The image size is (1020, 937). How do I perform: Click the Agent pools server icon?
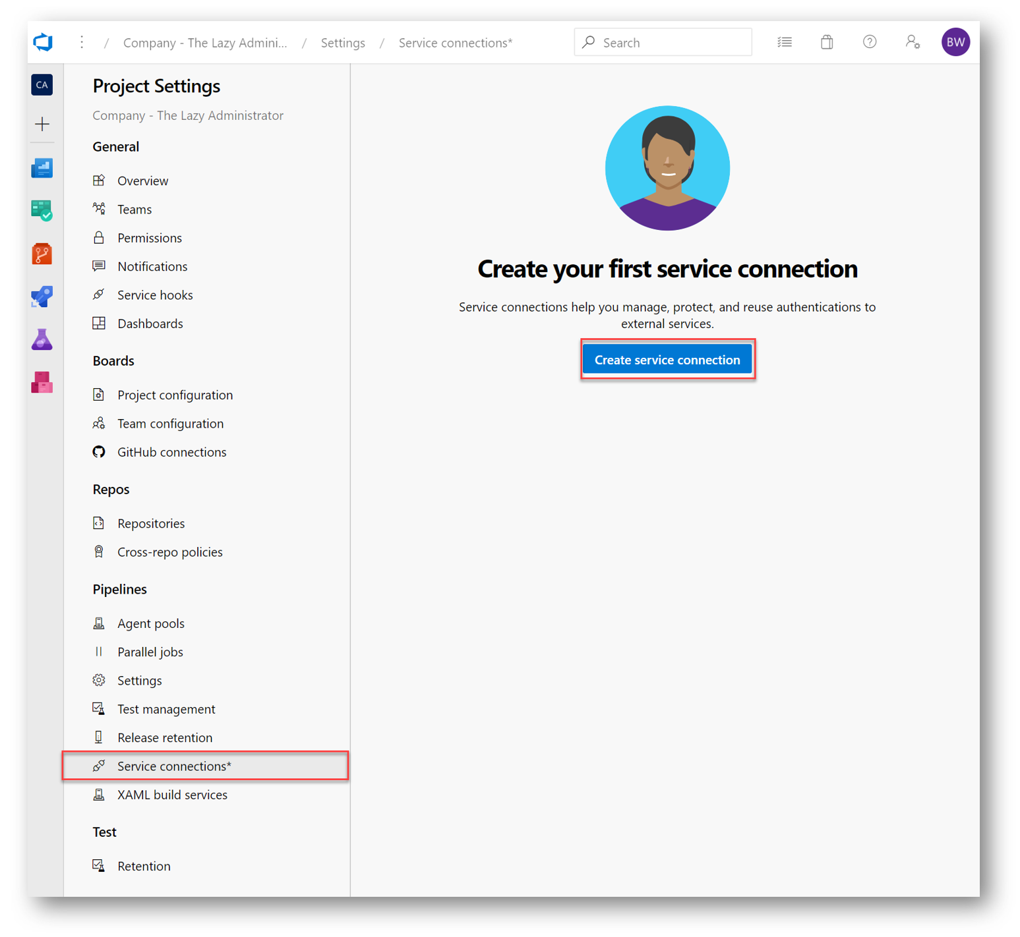tap(99, 623)
